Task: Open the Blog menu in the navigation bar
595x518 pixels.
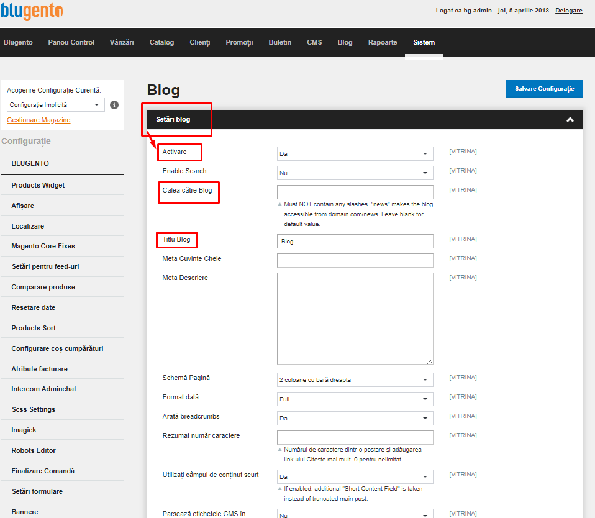Action: tap(345, 42)
